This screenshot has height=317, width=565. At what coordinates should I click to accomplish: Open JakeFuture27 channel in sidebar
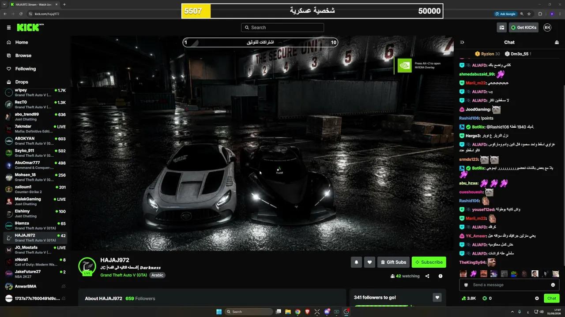coord(35,274)
